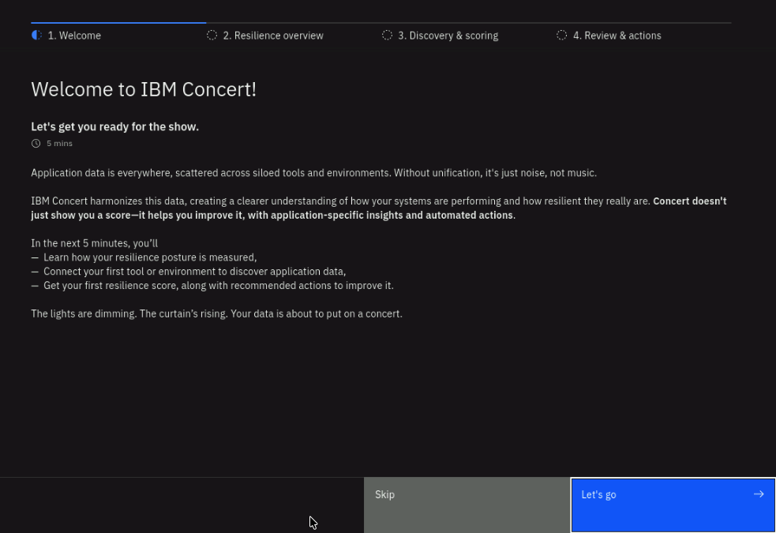Click the '5 mins' duration text
Image resolution: width=776 pixels, height=533 pixels.
(59, 144)
